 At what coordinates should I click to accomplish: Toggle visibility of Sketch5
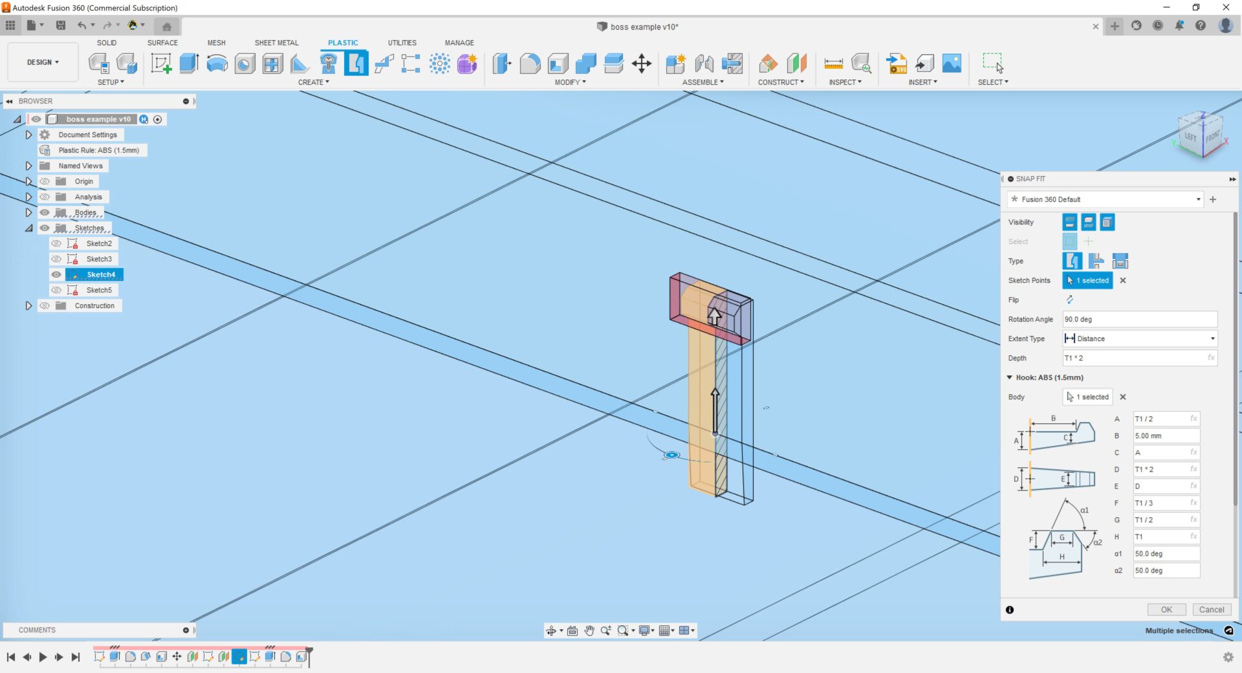[56, 290]
